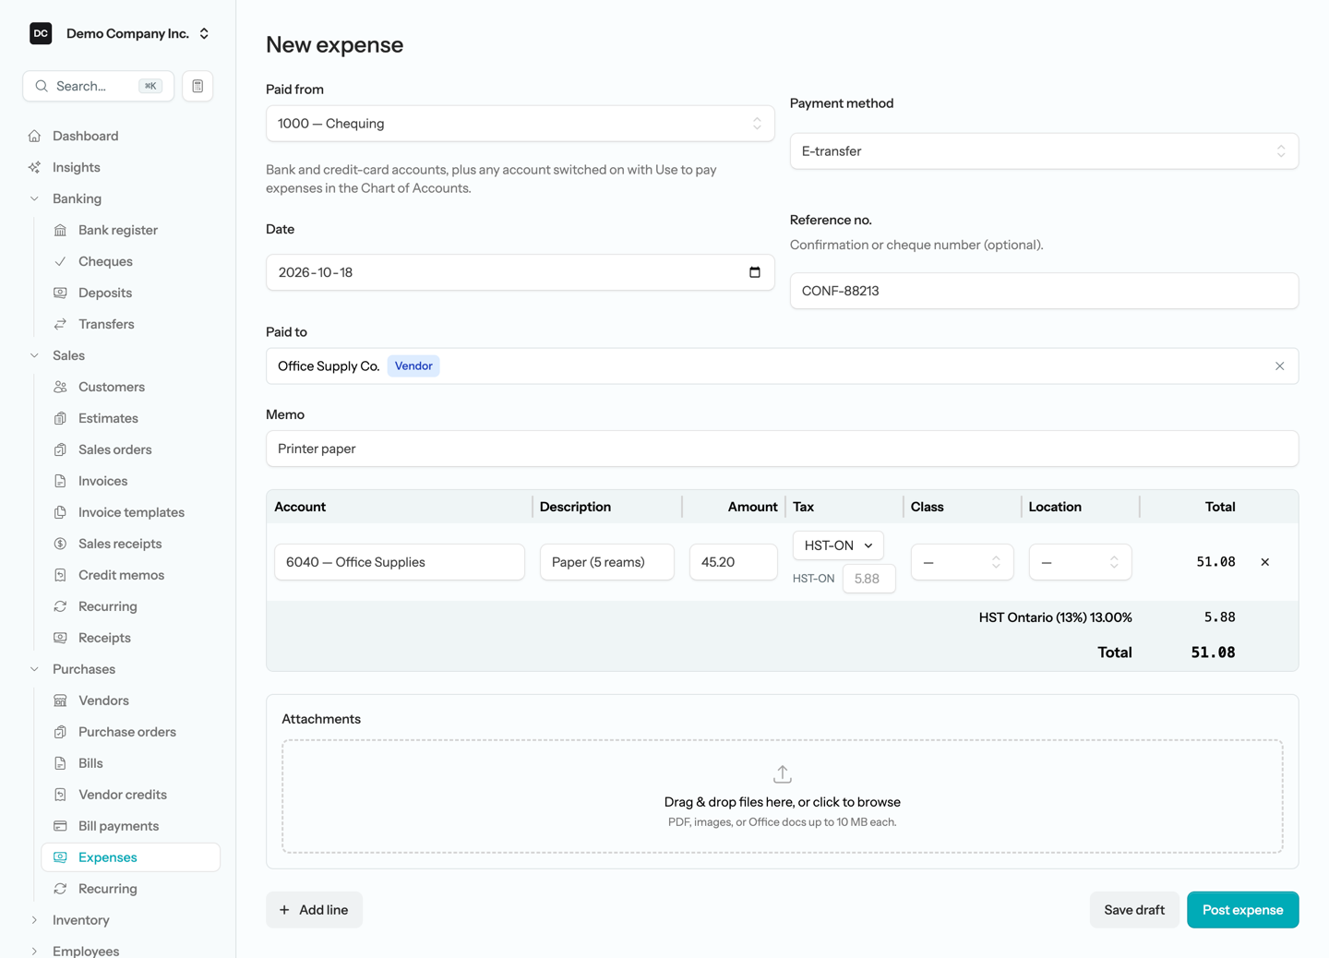Click the Bill payments card icon
The width and height of the screenshot is (1329, 958).
(60, 826)
